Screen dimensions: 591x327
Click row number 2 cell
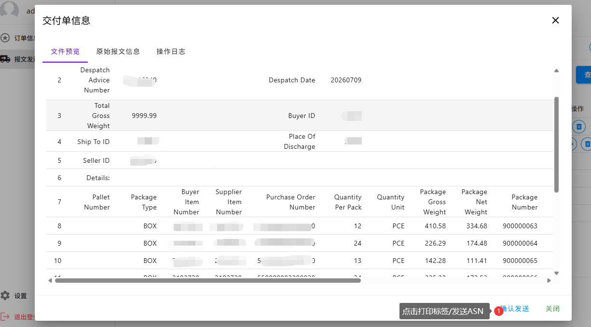59,80
